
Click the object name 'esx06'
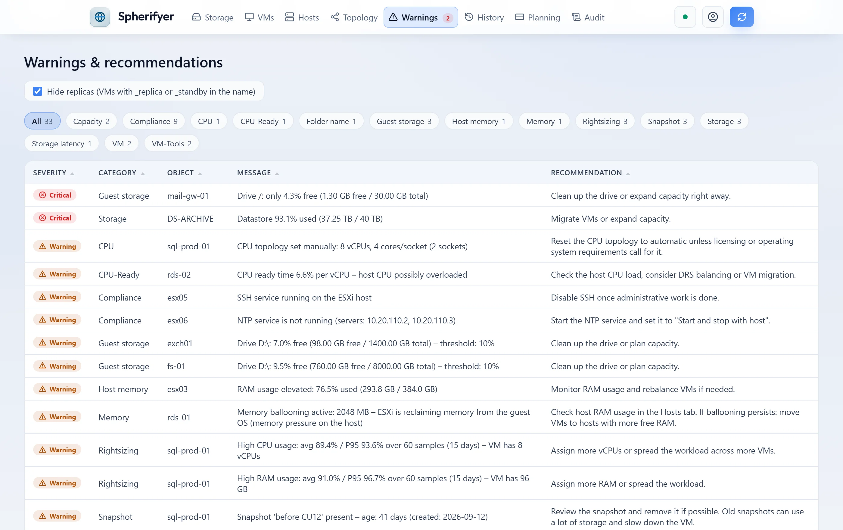coord(178,320)
